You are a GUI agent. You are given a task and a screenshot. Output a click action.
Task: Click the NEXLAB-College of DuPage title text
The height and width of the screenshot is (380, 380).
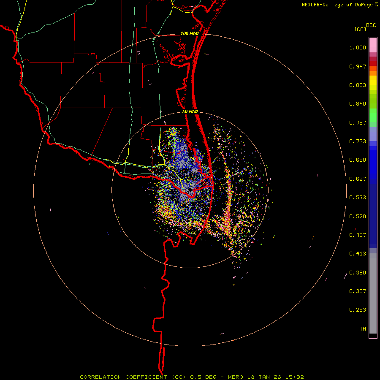(337, 5)
